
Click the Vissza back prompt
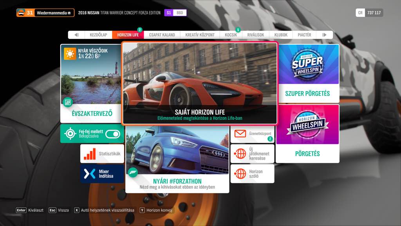coord(63,210)
